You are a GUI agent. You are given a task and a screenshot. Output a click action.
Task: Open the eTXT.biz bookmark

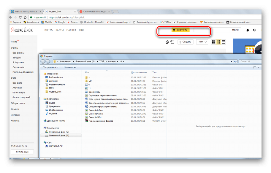[x=165, y=22]
